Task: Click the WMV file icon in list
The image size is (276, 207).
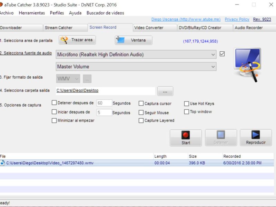Action: point(2,163)
